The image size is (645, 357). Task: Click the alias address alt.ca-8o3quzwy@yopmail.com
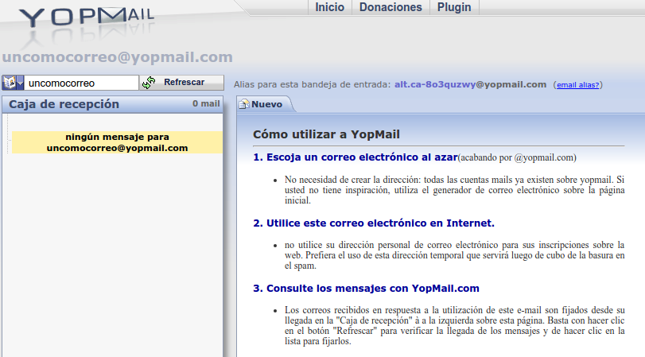[470, 84]
